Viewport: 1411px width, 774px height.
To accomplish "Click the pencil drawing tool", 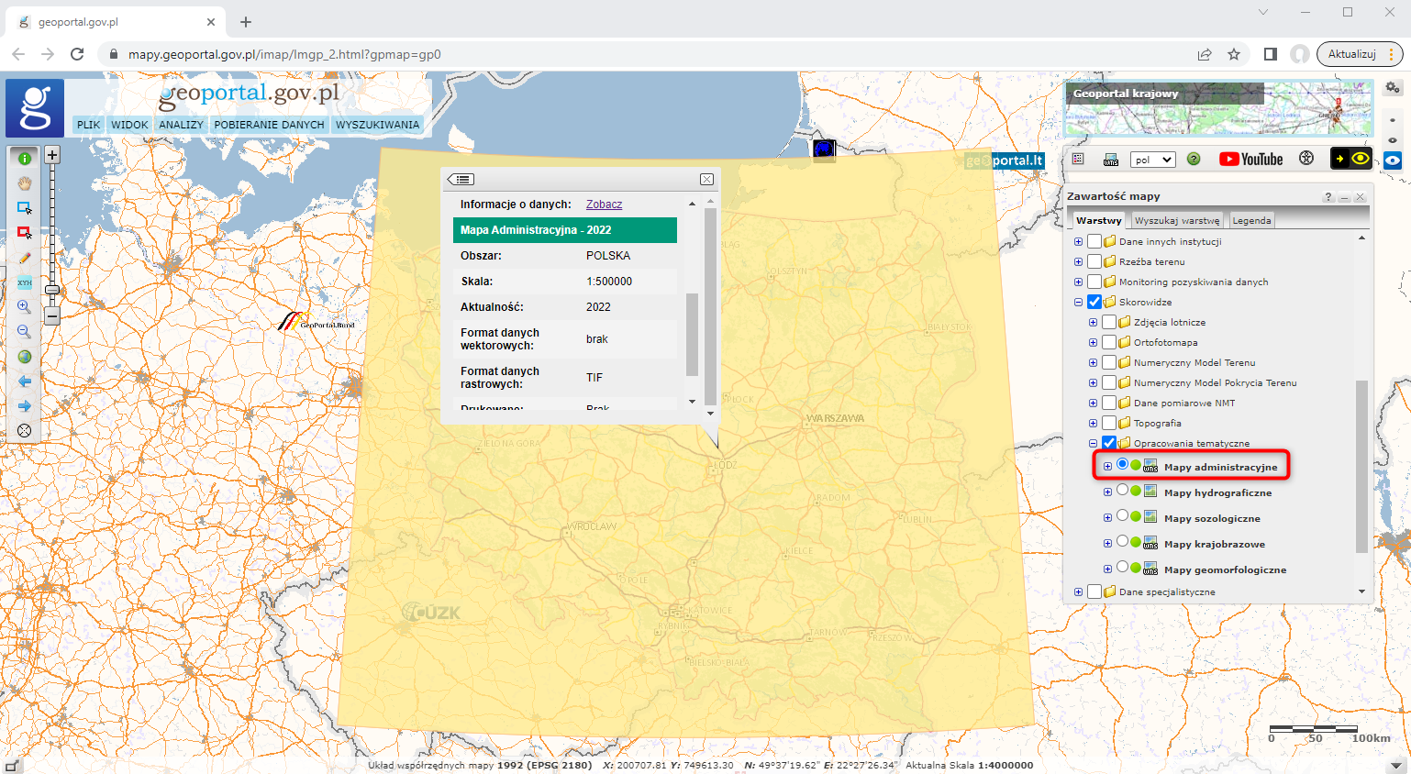I will (25, 258).
